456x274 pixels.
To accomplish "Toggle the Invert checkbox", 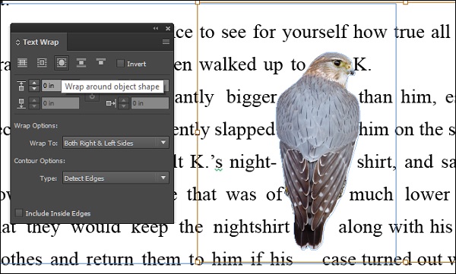I will click(x=120, y=63).
